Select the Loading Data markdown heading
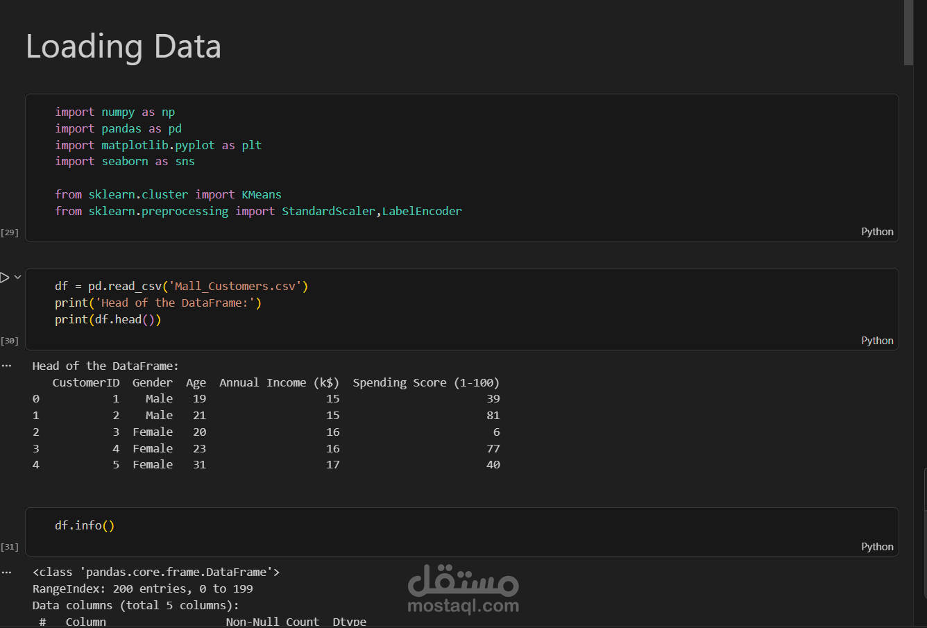 tap(124, 46)
